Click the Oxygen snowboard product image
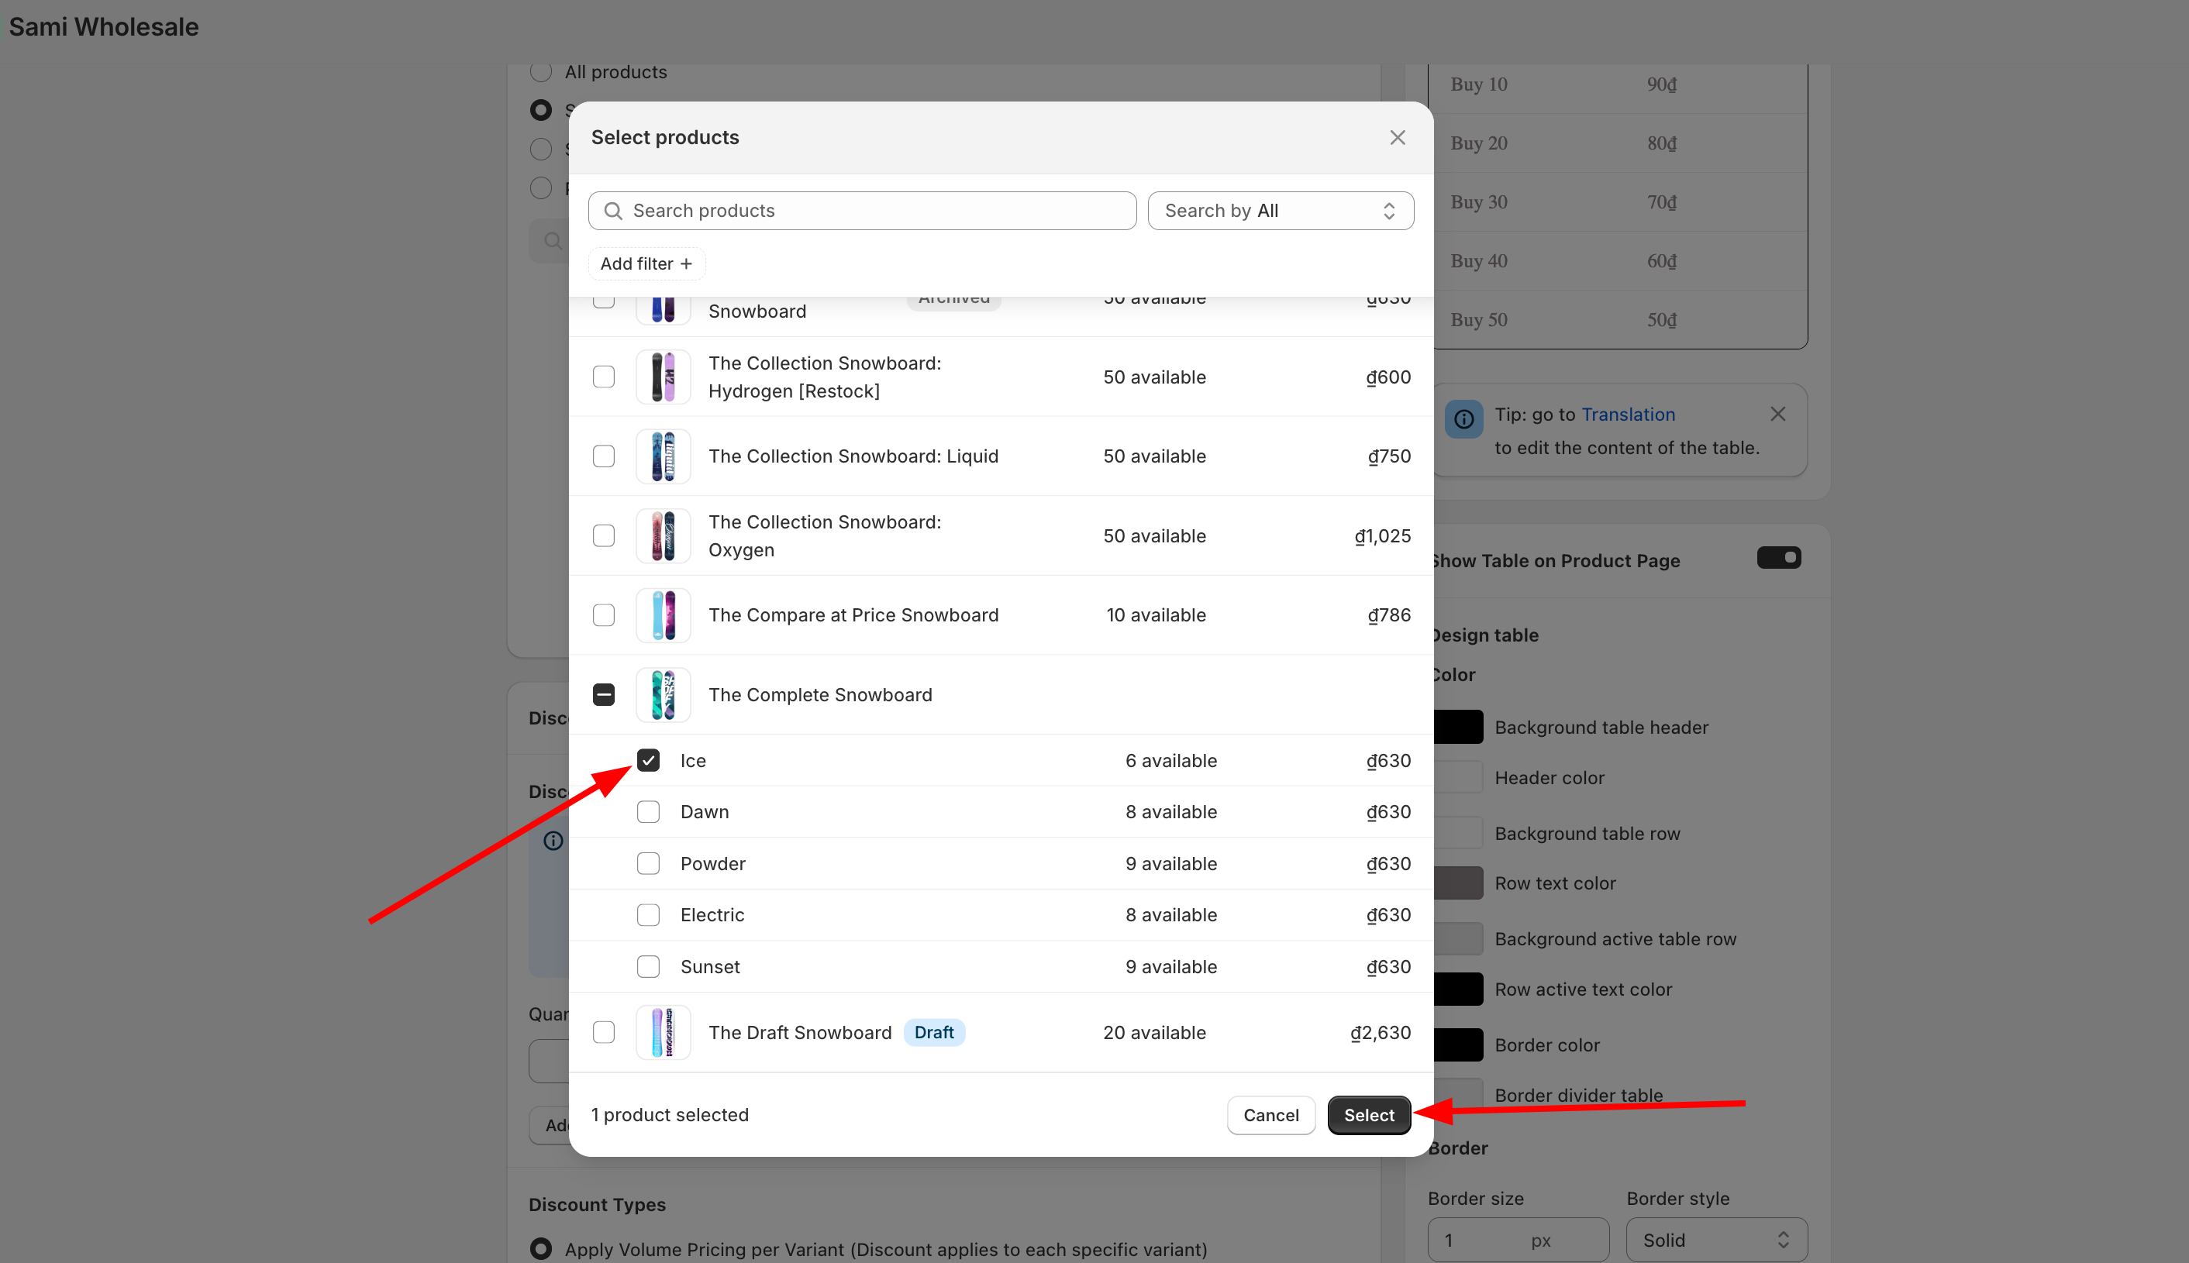This screenshot has width=2189, height=1263. click(663, 536)
